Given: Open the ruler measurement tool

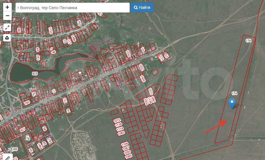Looking at the screenshot, I should point(7,157).
